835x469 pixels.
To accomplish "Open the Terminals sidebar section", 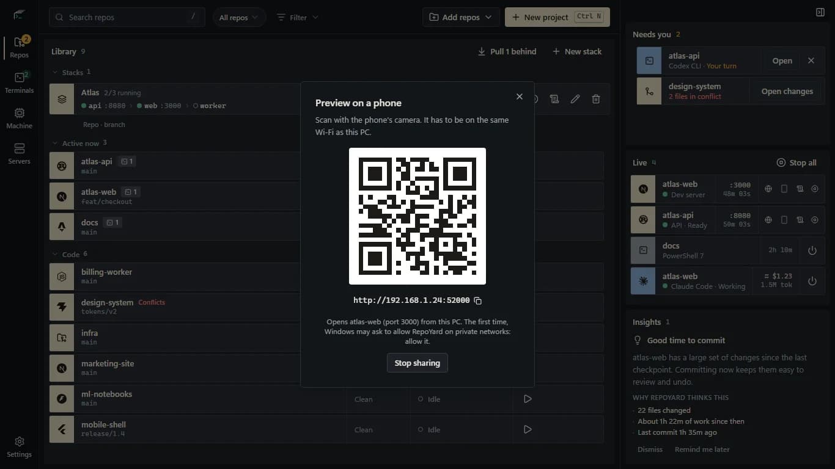I will (x=19, y=82).
